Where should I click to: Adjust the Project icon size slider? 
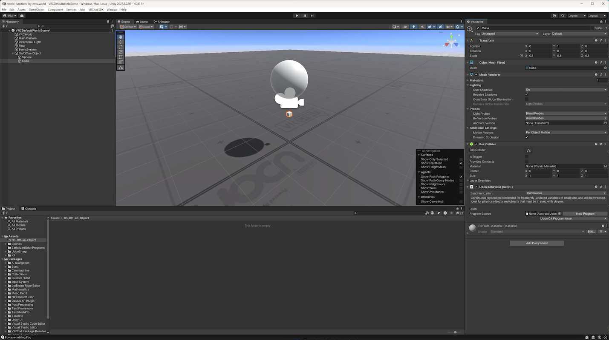click(x=455, y=332)
